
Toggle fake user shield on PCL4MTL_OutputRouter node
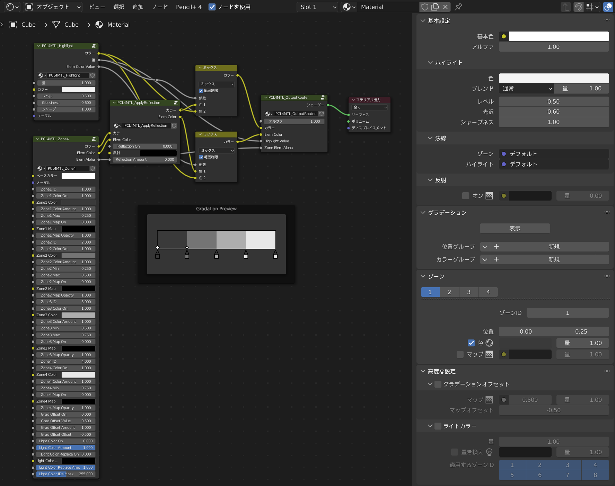tap(322, 114)
